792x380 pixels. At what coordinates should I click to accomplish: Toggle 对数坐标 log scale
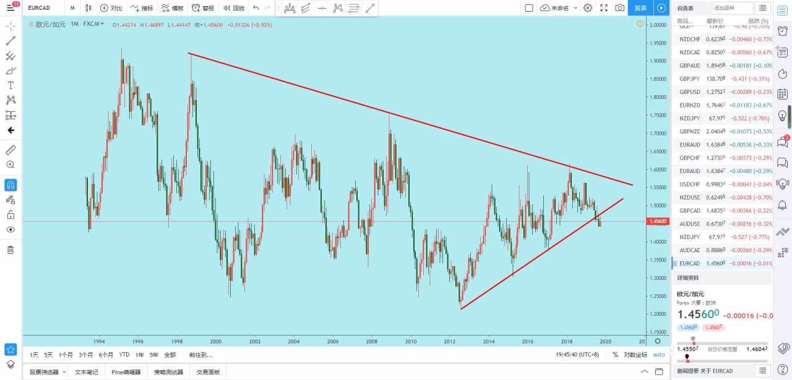(635, 355)
